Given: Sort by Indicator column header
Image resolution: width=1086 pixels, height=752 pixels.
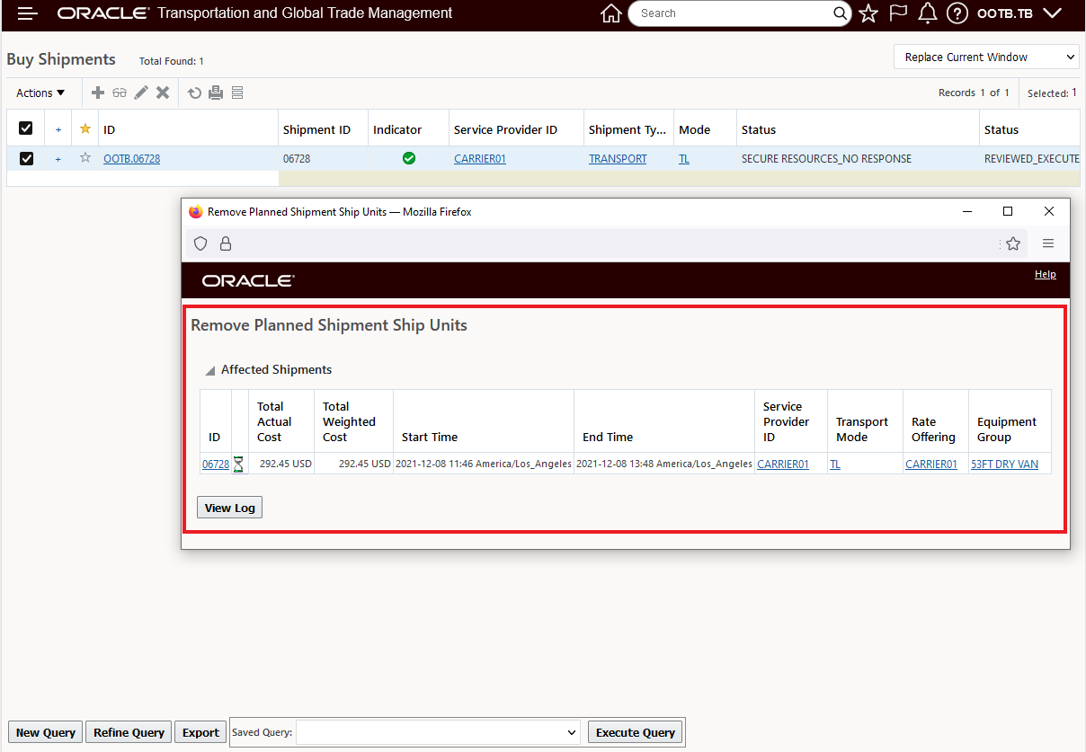Looking at the screenshot, I should pyautogui.click(x=397, y=129).
